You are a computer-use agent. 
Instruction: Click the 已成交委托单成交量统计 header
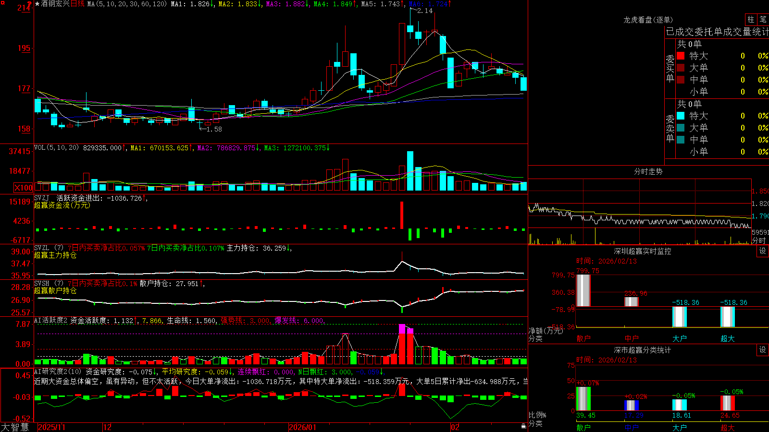pyautogui.click(x=717, y=32)
